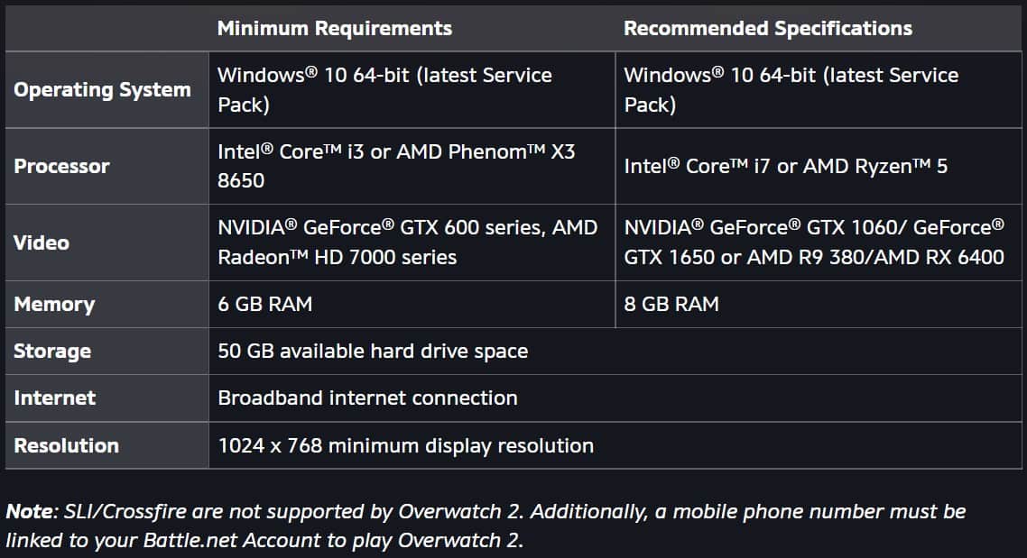The height and width of the screenshot is (558, 1027).
Task: Select the GTX 1060 recommended video cell
Action: coord(814,242)
